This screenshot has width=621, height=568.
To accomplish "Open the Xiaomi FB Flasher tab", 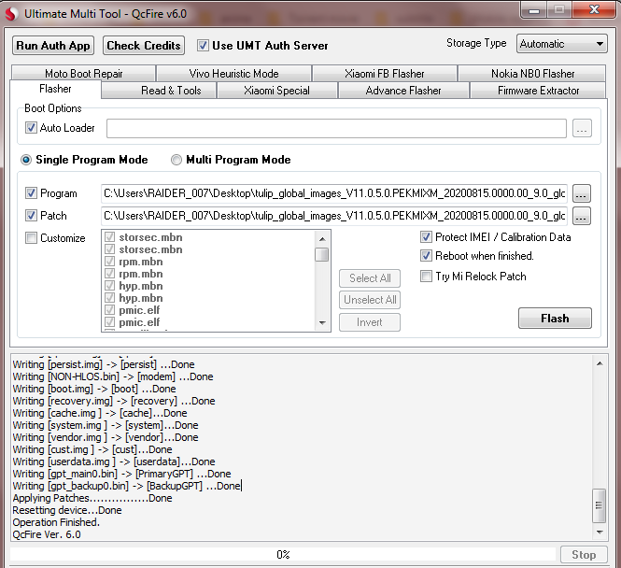I will [384, 73].
